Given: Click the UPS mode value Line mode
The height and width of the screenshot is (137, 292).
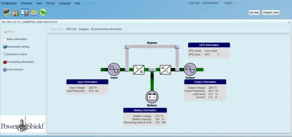Looking at the screenshot, I should (x=211, y=51).
